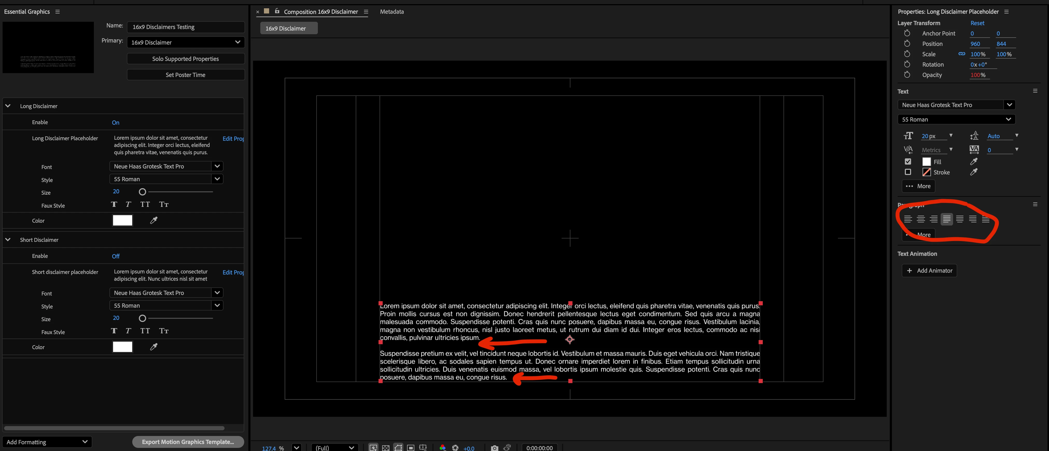This screenshot has width=1049, height=451.
Task: Click Export Motion Graphics Template button
Action: pos(188,442)
